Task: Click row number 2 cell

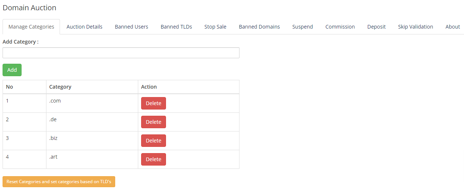Action: [x=24, y=122]
